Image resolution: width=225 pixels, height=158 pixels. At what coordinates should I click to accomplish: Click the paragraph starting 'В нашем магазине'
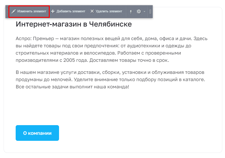coord(110,79)
